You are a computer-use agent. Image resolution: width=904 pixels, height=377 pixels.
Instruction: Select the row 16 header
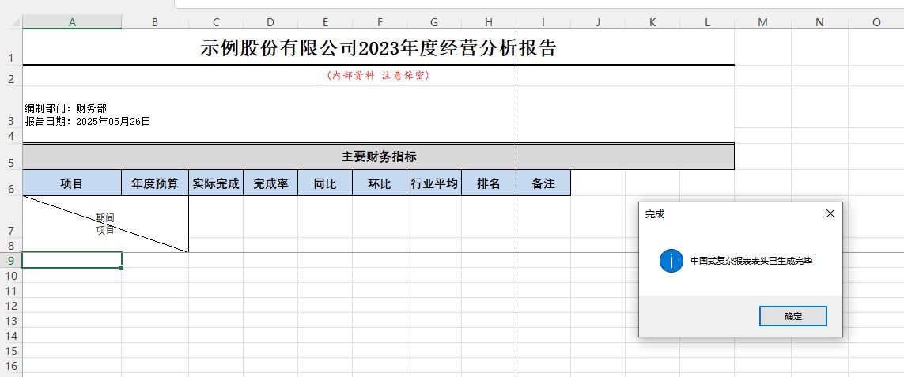pyautogui.click(x=11, y=366)
